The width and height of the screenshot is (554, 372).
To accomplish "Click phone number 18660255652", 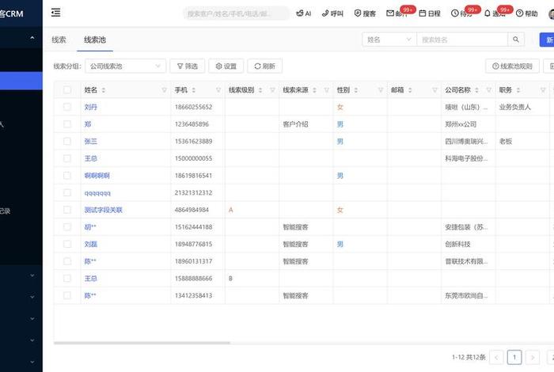I will [x=193, y=107].
